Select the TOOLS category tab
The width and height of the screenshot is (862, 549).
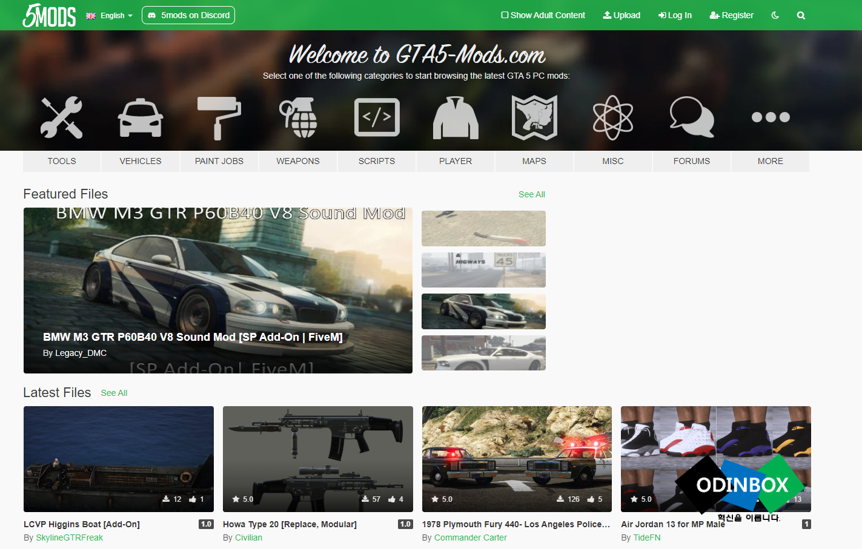(62, 161)
